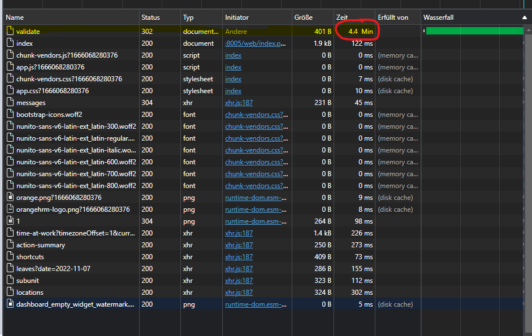Open the xhr.js:187 initiator link for messages
The height and width of the screenshot is (336, 532).
coord(238,102)
